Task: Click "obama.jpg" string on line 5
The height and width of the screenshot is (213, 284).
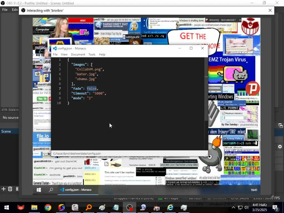Action: [86, 79]
